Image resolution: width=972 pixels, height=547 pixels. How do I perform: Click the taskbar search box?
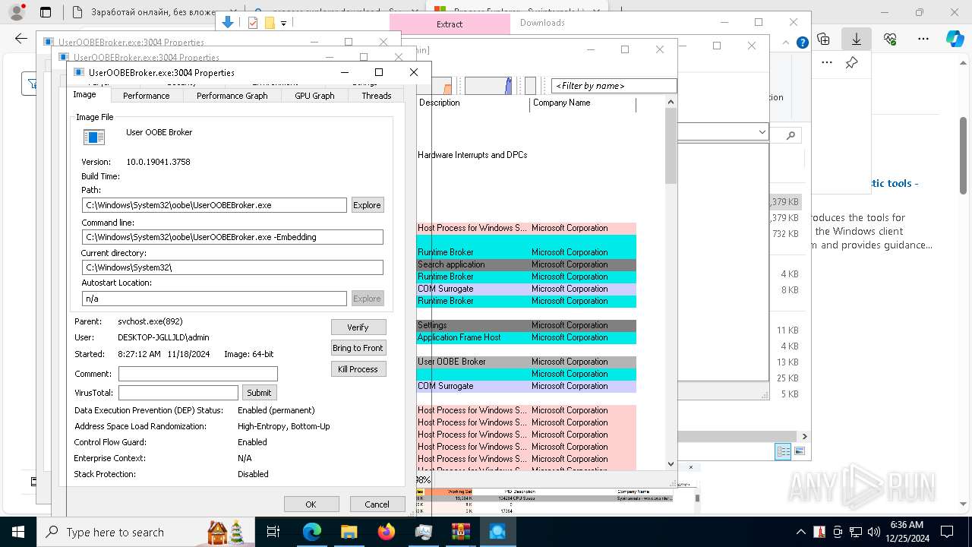click(x=147, y=532)
